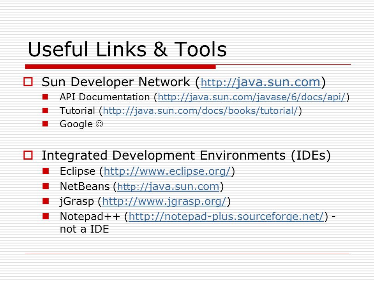The height and width of the screenshot is (281, 374).
Task: Click the hollow square bullet beside Sun Developer Network
Action: (x=28, y=82)
